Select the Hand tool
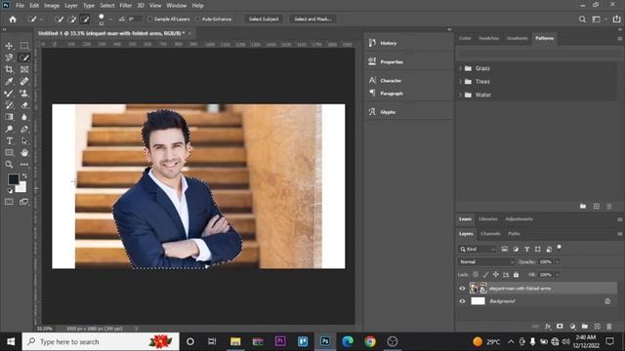 click(24, 152)
